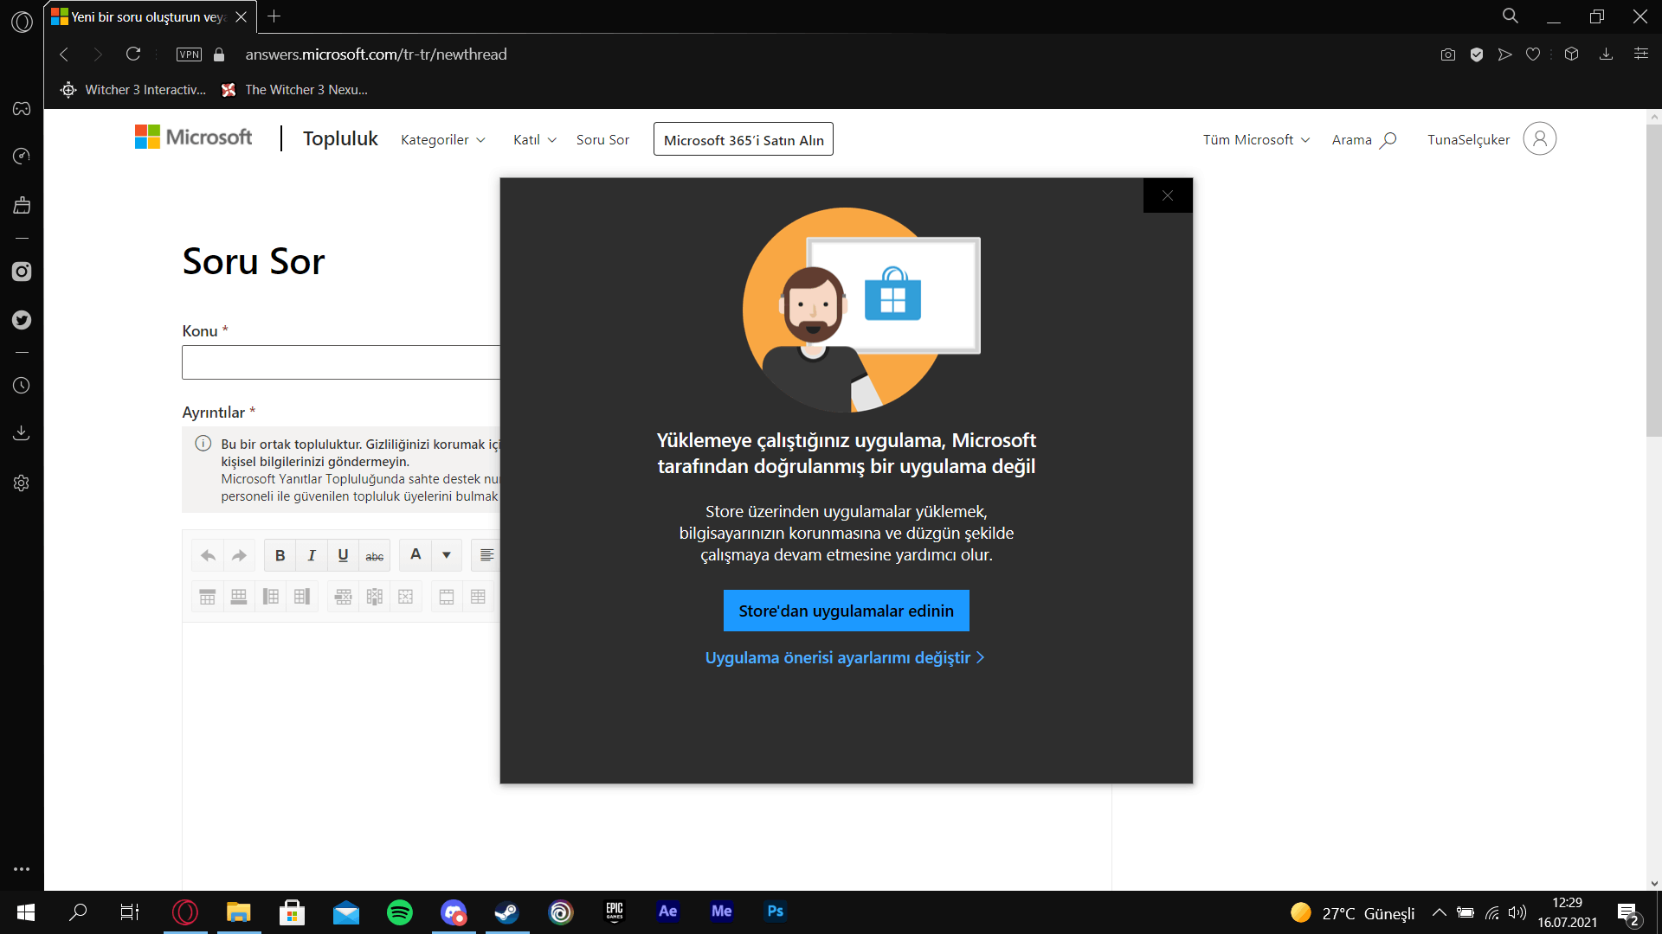The height and width of the screenshot is (934, 1662).
Task: Open Twitter in the Opera sidebar
Action: (x=22, y=320)
